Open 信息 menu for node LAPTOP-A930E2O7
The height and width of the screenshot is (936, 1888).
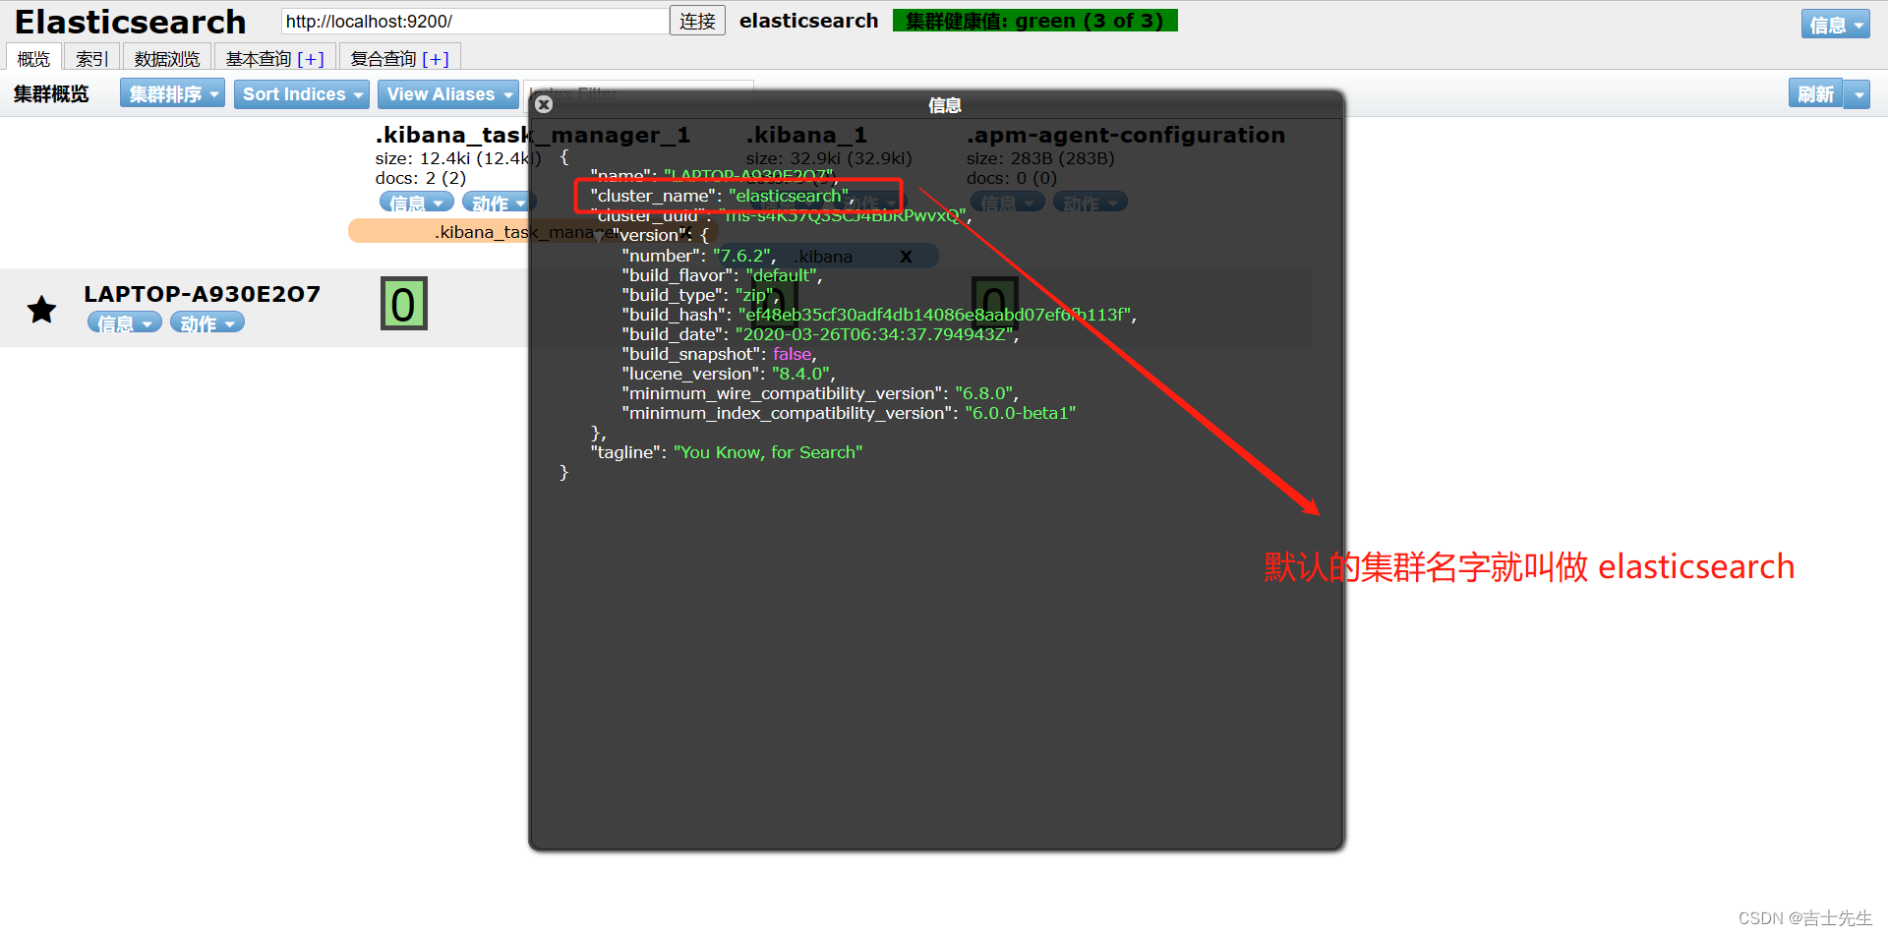[125, 322]
